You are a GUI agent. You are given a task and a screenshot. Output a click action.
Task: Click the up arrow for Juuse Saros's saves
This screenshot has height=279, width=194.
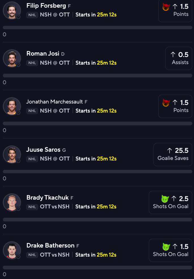170,151
